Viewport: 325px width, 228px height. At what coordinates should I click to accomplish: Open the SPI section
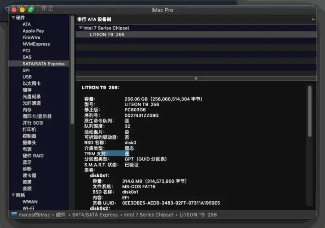[x=26, y=70]
